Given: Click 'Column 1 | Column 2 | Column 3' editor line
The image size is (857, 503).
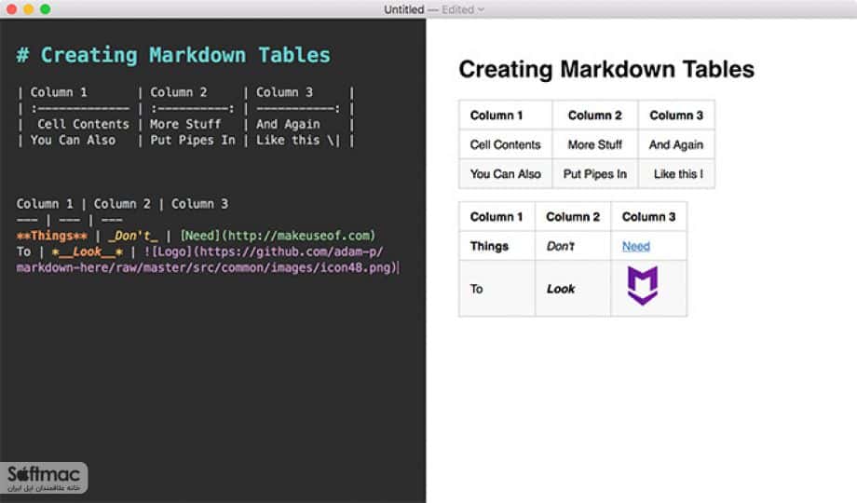Looking at the screenshot, I should [x=122, y=203].
